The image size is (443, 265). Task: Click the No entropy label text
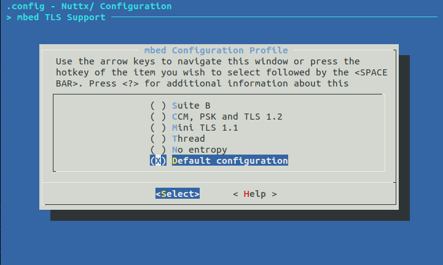pyautogui.click(x=200, y=150)
